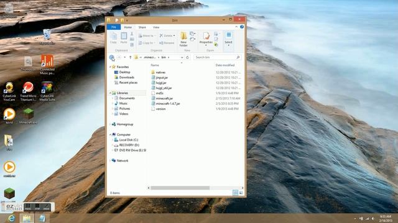Switch to the Share ribbon tab
Viewport: 398px width, 223px height.
142,27
